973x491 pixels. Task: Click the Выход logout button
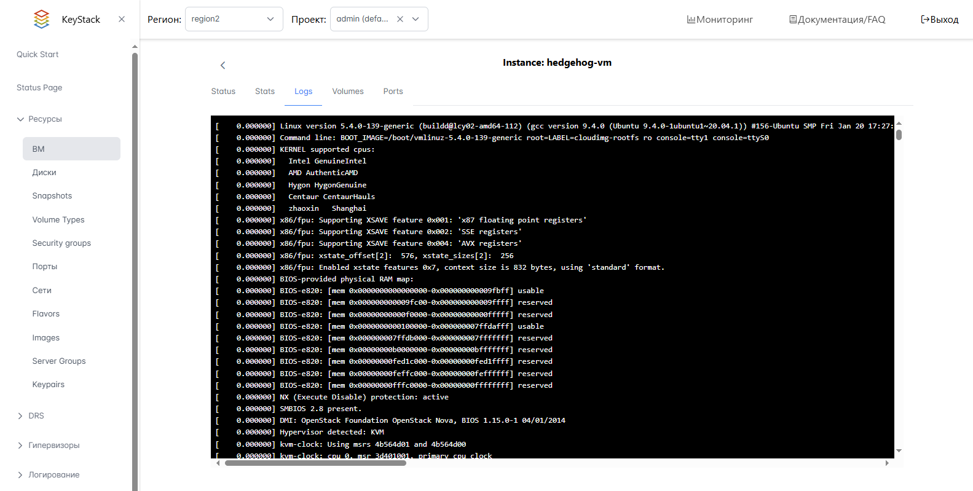pyautogui.click(x=939, y=20)
